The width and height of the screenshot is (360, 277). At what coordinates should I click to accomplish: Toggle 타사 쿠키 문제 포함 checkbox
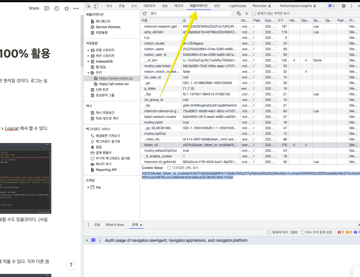[302, 232]
